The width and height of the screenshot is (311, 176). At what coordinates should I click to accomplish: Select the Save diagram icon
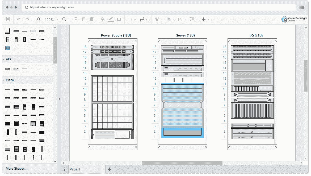8,19
